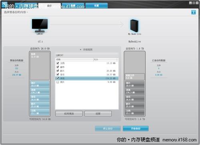
Task: Click the My Book Live drive icon
Action: pos(134,26)
